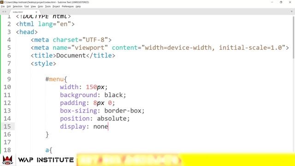Image resolution: width=295 pixels, height=166 pixels.
Task: Click the tab navigation back arrow
Action: tap(3, 12)
